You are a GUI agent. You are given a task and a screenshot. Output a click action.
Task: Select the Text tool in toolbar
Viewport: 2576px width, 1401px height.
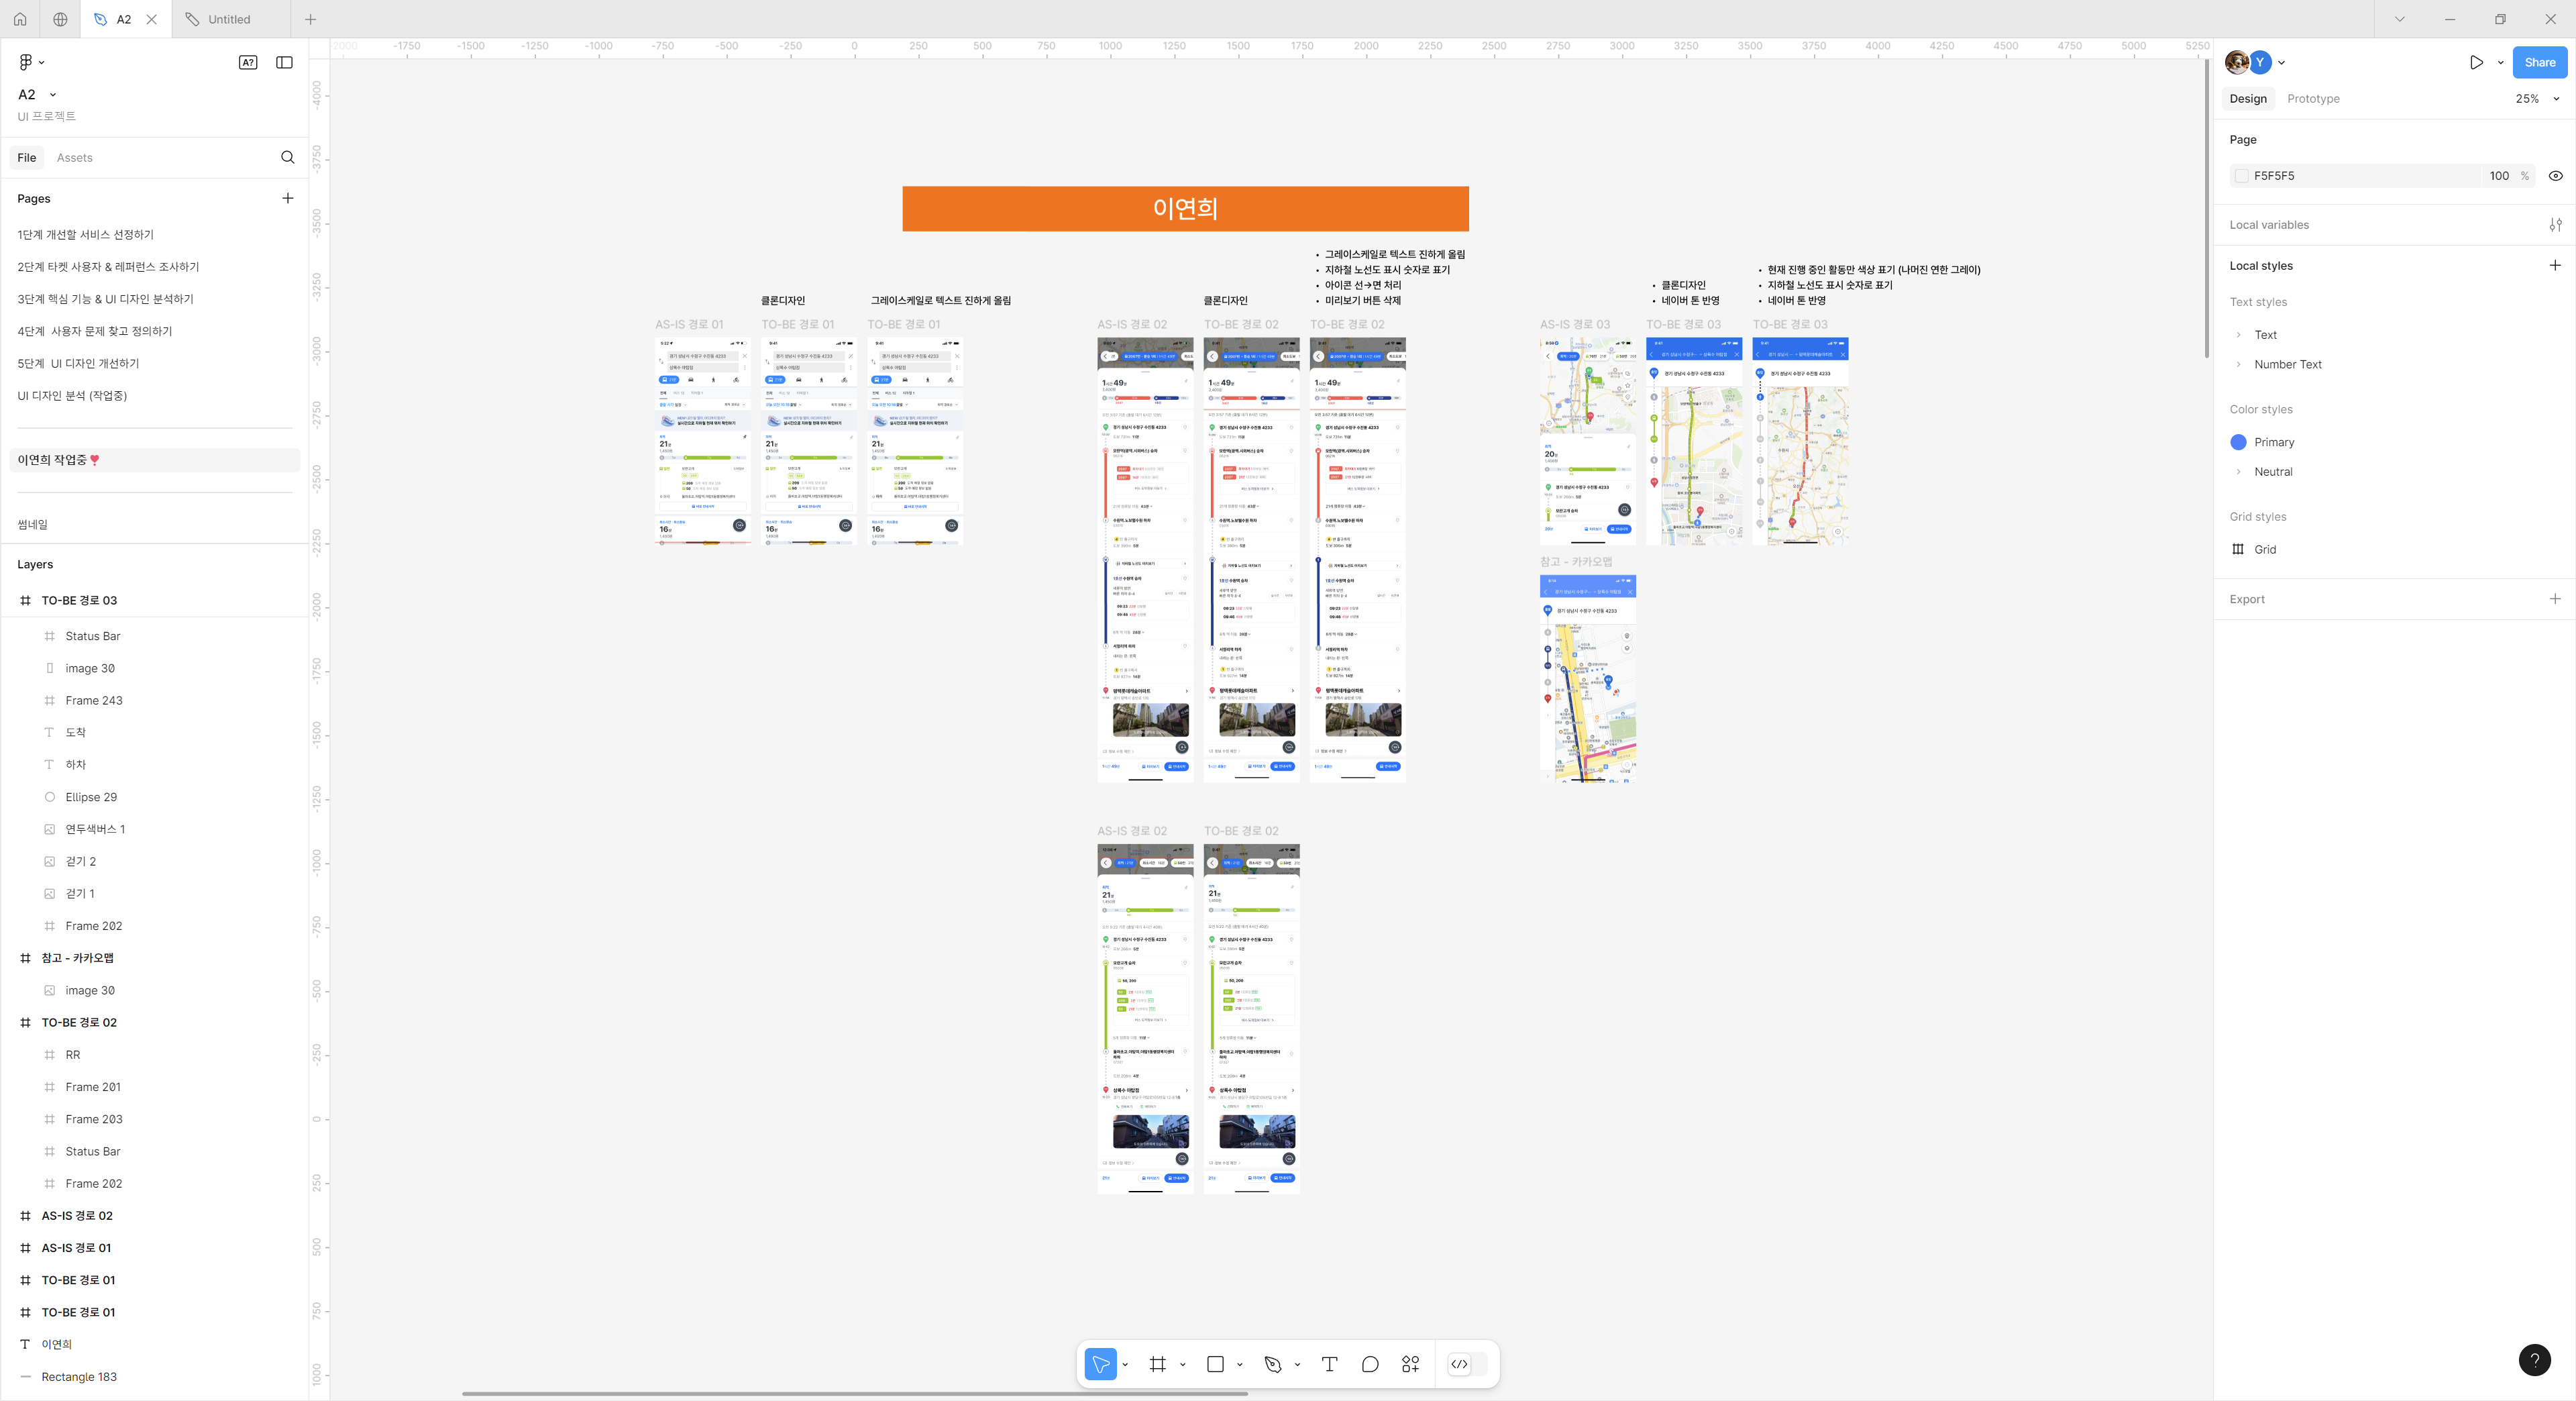coord(1329,1364)
